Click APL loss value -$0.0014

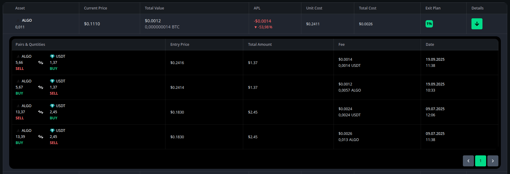(262, 21)
